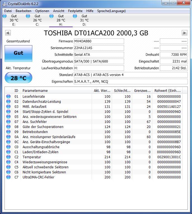Click the Laufwerkbuchstaben field H:
192x214 pixels.
pyautogui.click(x=99, y=68)
